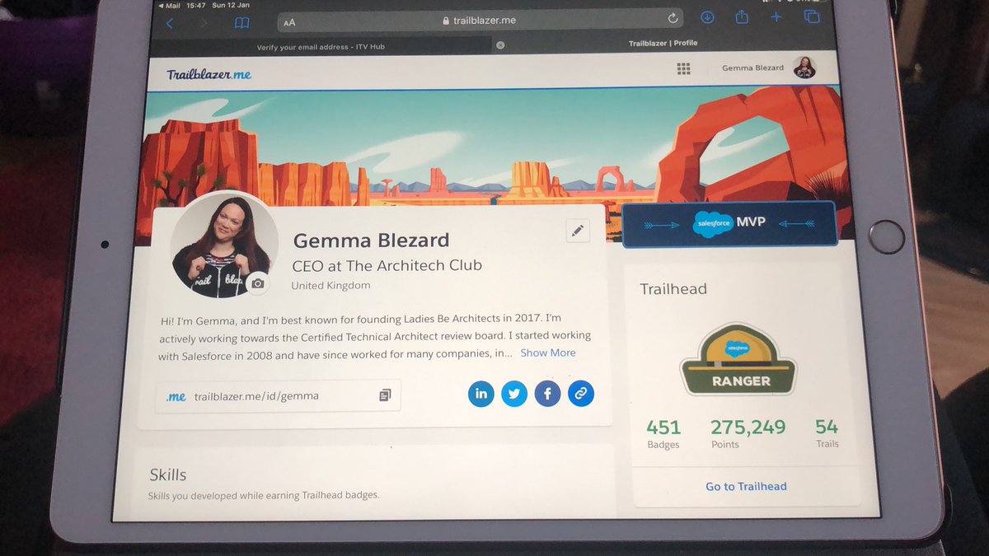Click the Ranger rank badge

click(x=738, y=360)
